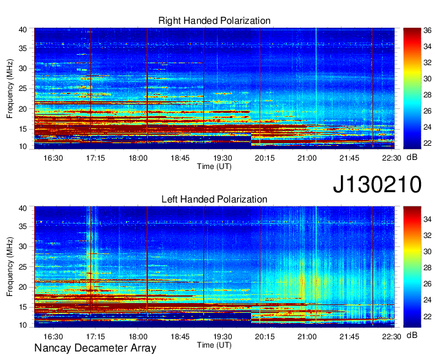Click the large 'J130210' label
Viewport: 439px width, 356px height.
(377, 184)
